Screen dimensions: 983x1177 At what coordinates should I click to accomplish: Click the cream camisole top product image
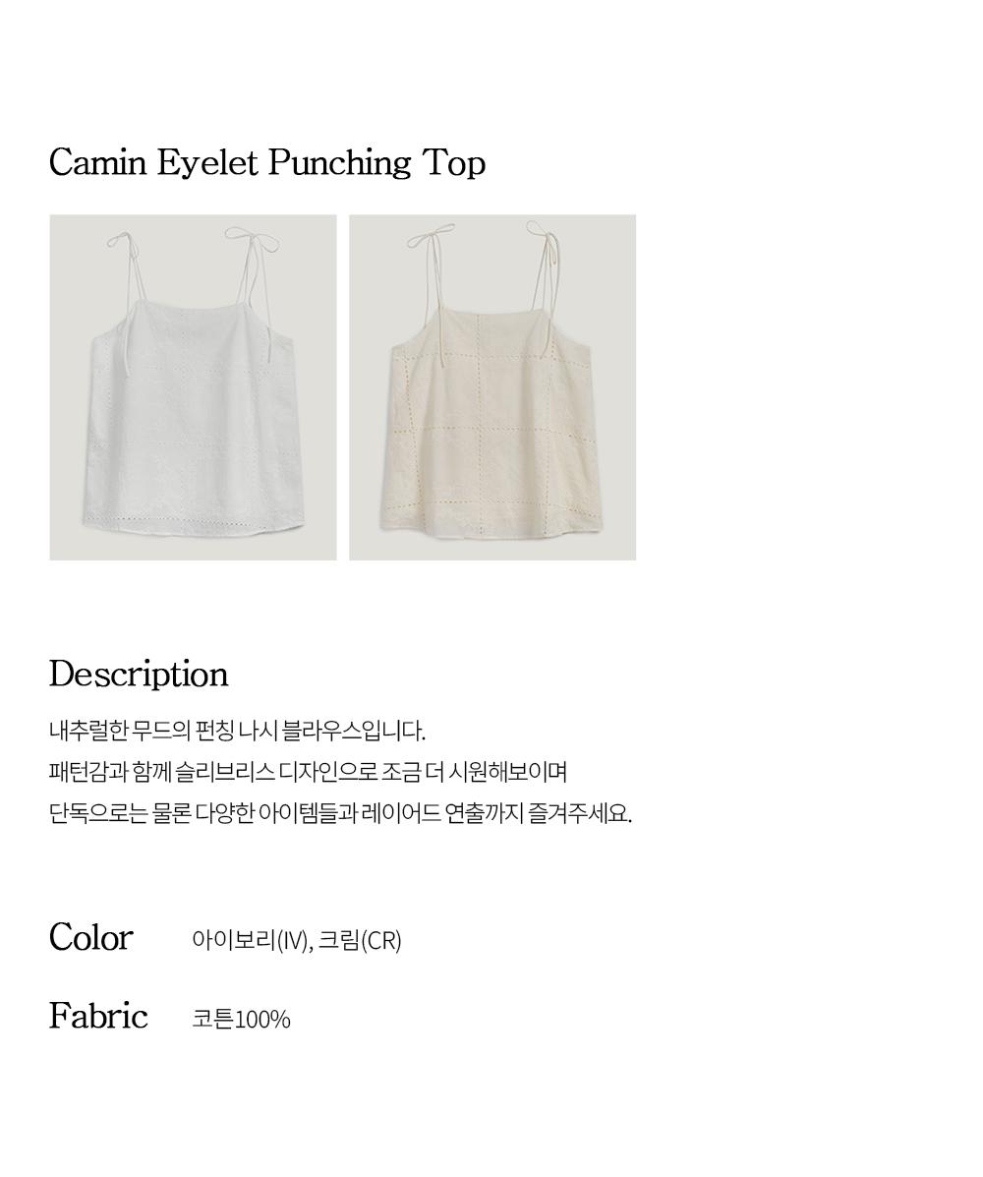click(492, 387)
